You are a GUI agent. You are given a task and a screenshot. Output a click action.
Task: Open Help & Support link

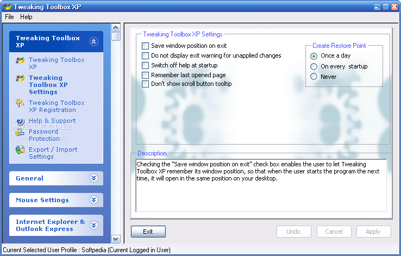tap(52, 121)
